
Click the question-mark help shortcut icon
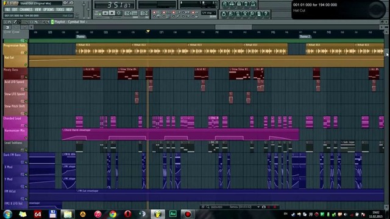(x=266, y=14)
